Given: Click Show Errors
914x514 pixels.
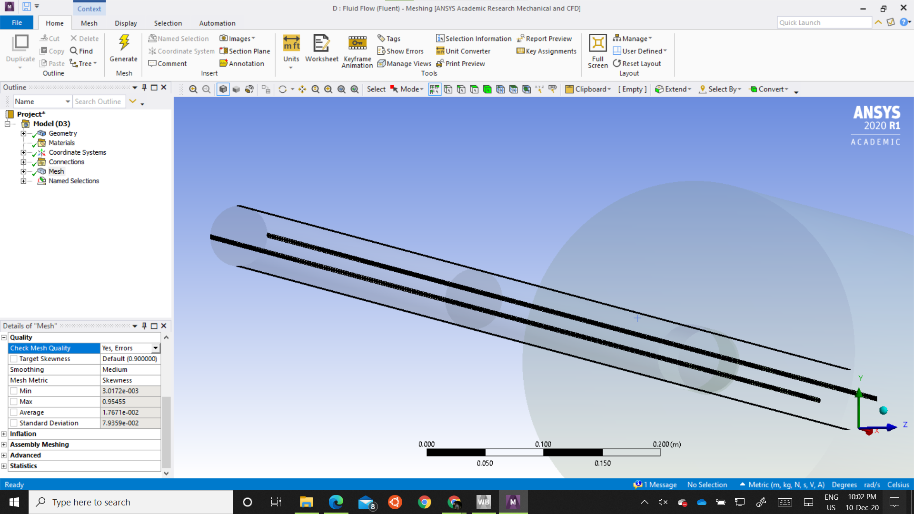Looking at the screenshot, I should (x=400, y=51).
